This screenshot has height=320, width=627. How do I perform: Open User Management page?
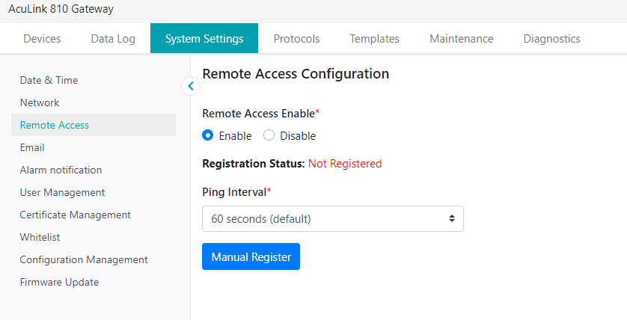(x=62, y=192)
